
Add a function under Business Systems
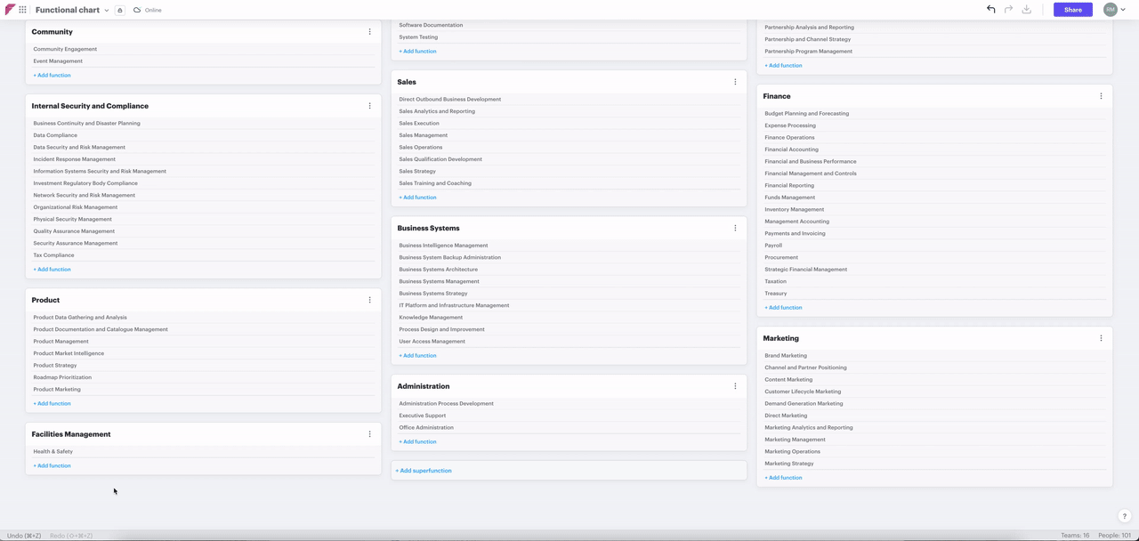pyautogui.click(x=417, y=356)
